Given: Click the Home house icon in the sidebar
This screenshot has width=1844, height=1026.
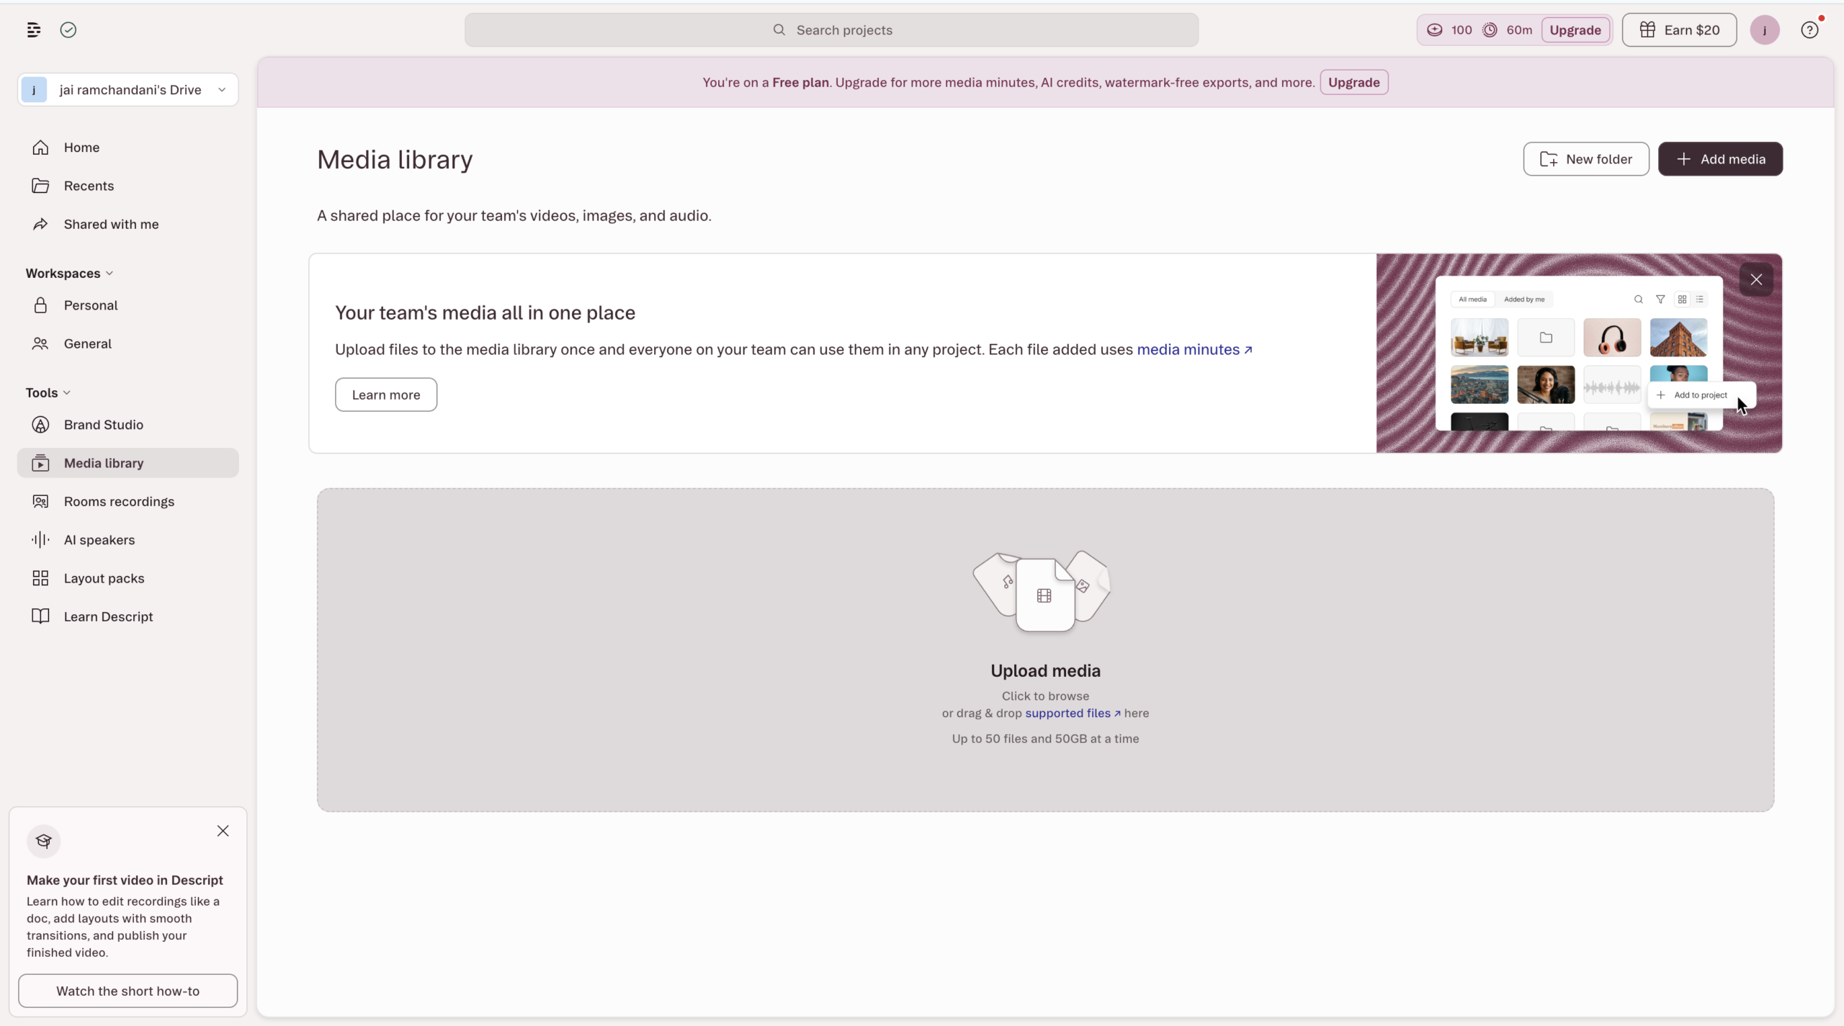Looking at the screenshot, I should pos(41,148).
